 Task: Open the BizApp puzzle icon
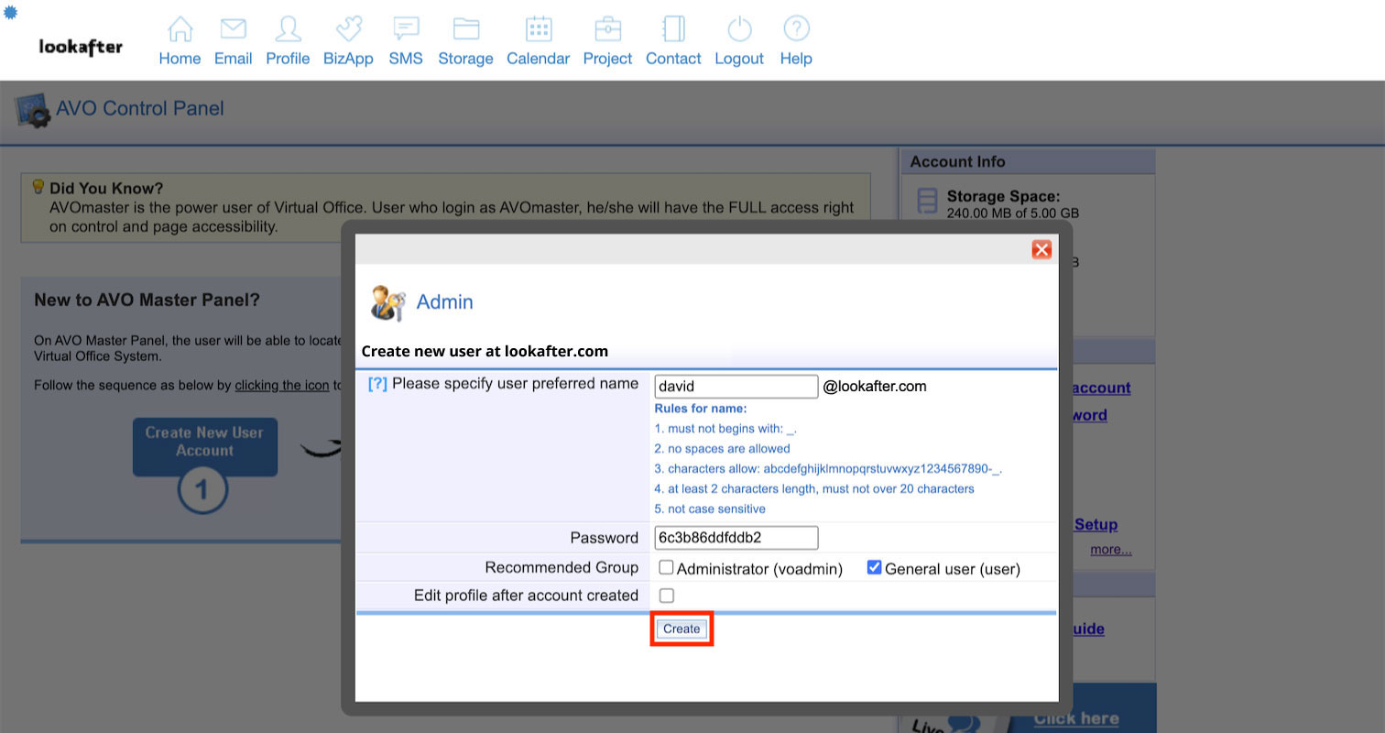click(348, 30)
